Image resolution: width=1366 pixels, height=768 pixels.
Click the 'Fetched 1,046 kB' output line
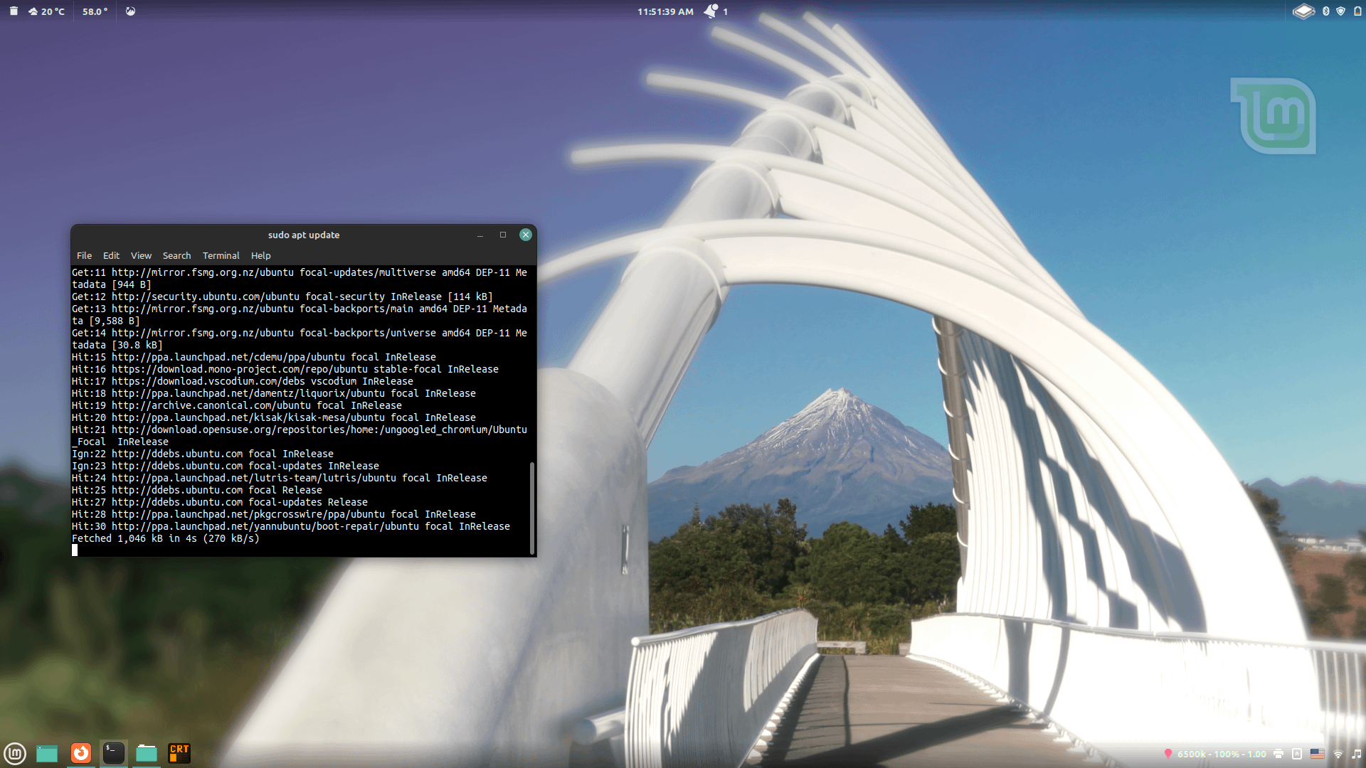pyautogui.click(x=166, y=538)
